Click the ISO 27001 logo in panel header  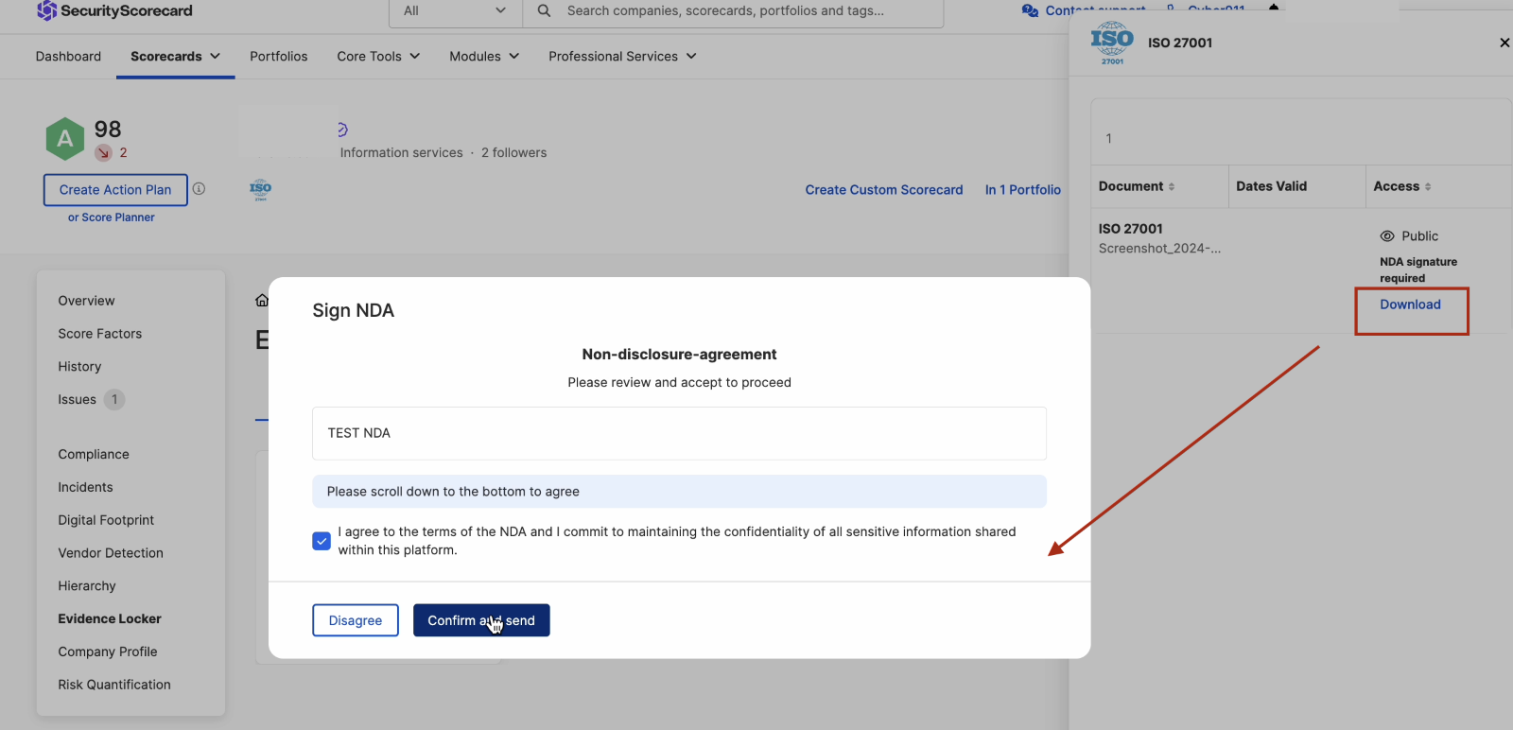pos(1112,43)
